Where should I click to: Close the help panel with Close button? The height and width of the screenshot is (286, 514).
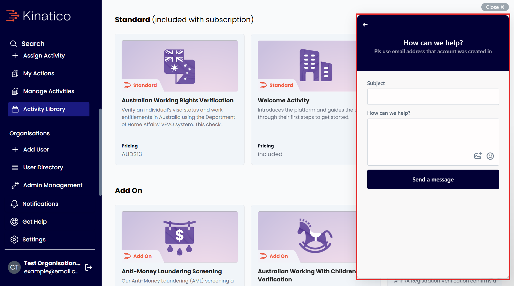(x=495, y=7)
